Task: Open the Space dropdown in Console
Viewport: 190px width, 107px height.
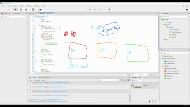Action: (x=44, y=80)
